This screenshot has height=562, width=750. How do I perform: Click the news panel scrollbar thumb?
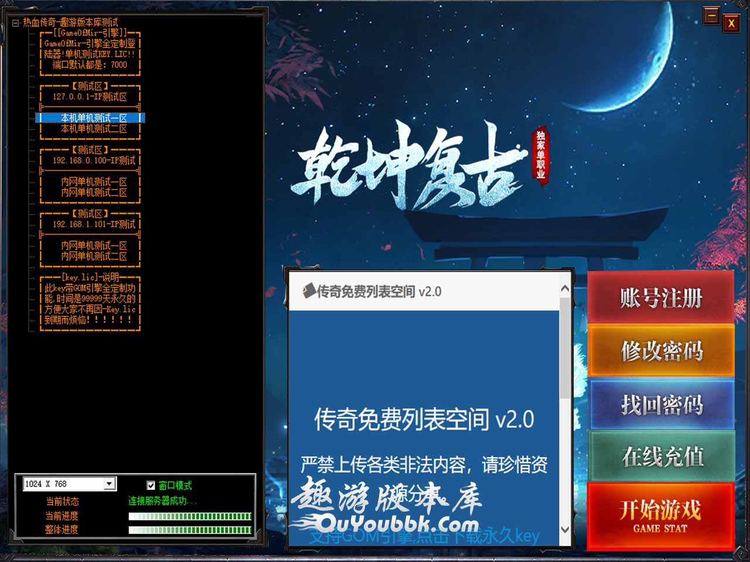coord(565,348)
